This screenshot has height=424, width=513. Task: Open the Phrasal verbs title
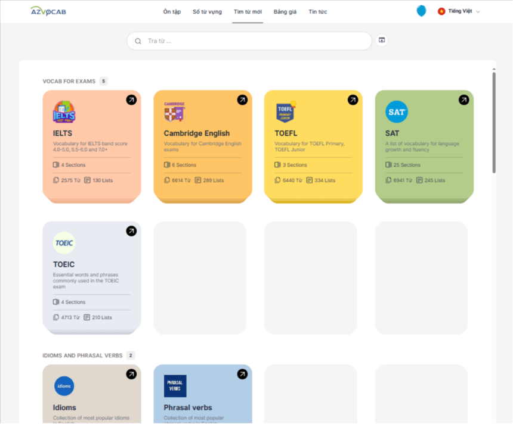pyautogui.click(x=188, y=408)
